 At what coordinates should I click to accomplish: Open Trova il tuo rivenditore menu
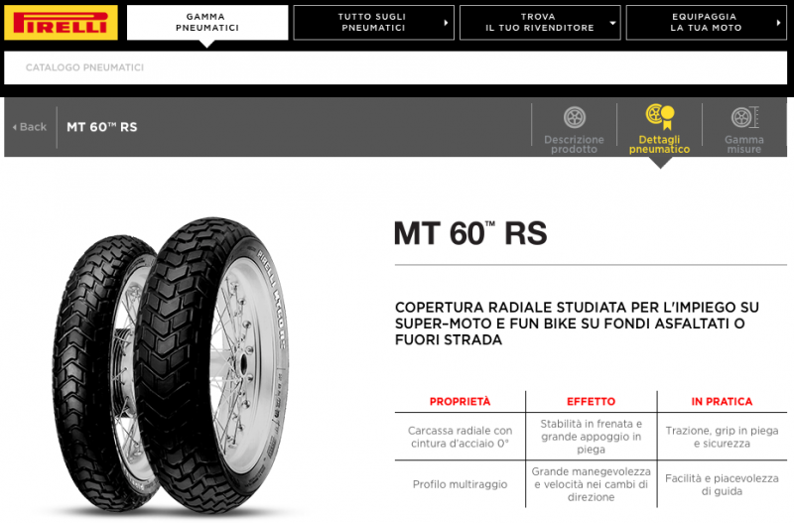coord(540,23)
